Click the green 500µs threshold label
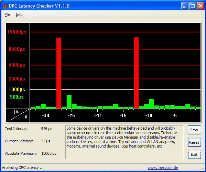 (x=17, y=97)
